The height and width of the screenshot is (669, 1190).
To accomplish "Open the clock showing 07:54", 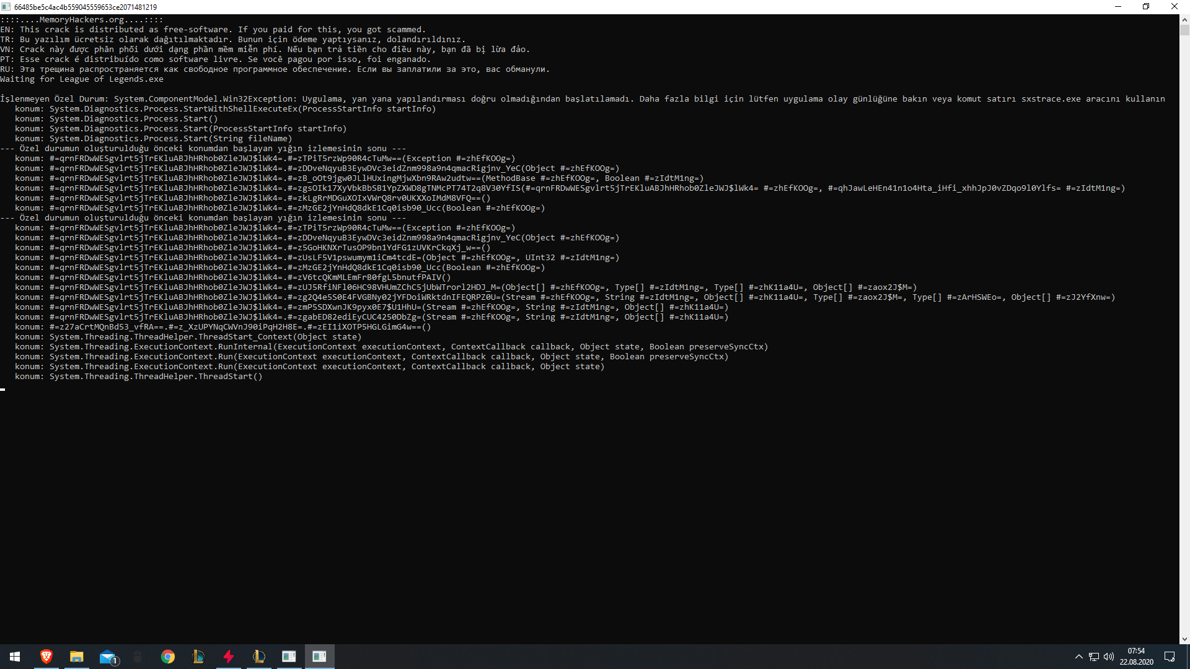I will point(1136,657).
